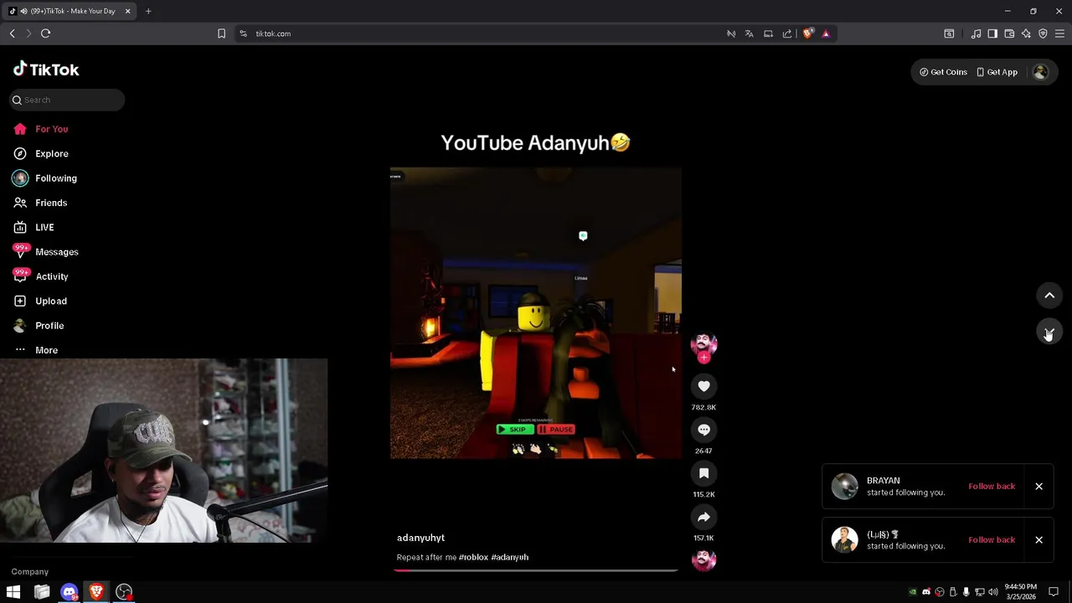1072x603 pixels.
Task: Go to next video with down arrow
Action: [1049, 332]
